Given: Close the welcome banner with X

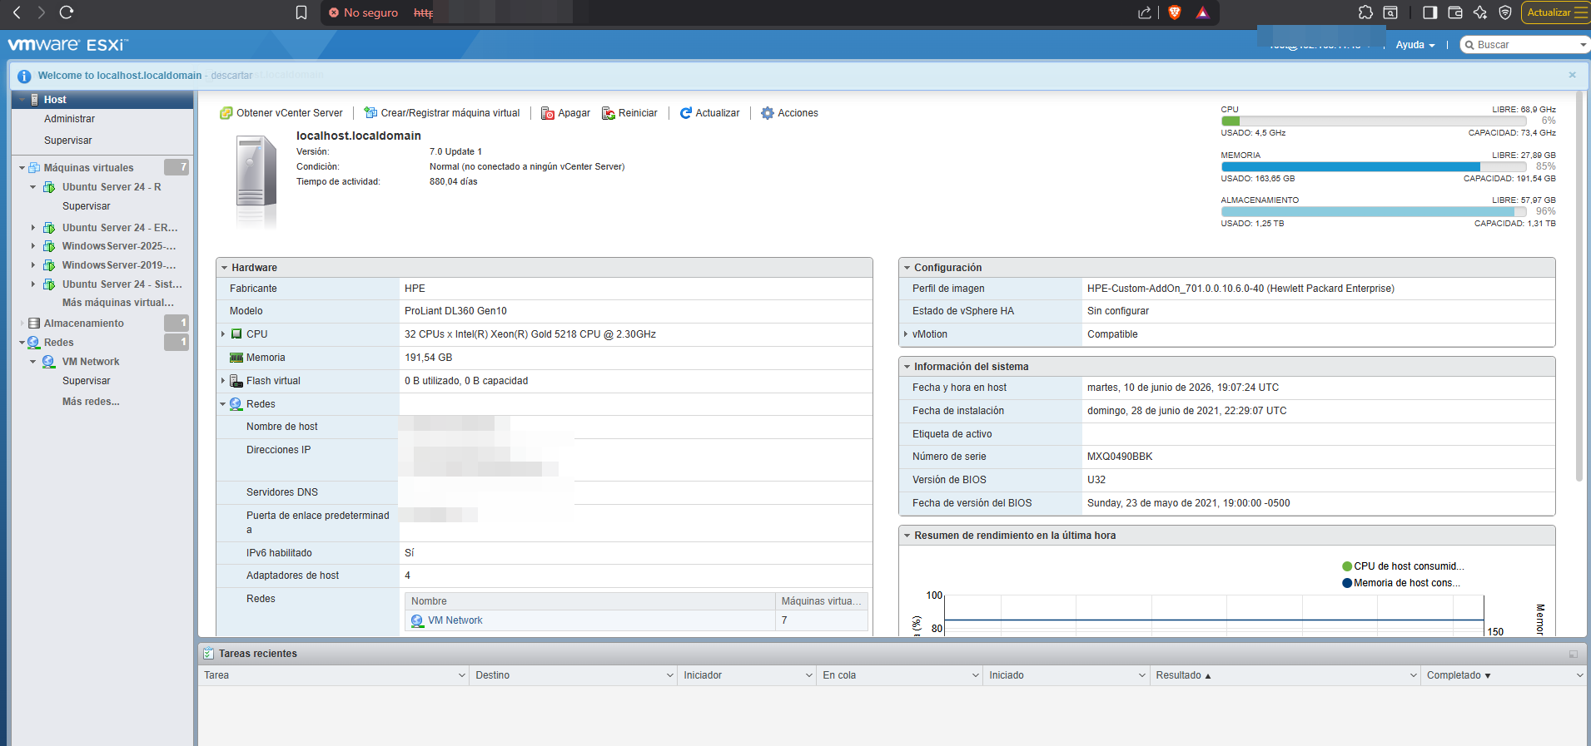Looking at the screenshot, I should click(x=1572, y=75).
